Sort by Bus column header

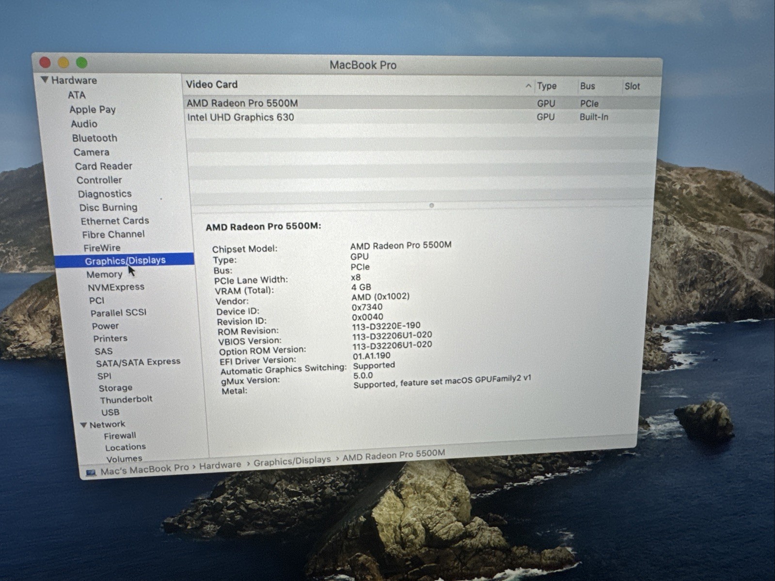point(587,86)
